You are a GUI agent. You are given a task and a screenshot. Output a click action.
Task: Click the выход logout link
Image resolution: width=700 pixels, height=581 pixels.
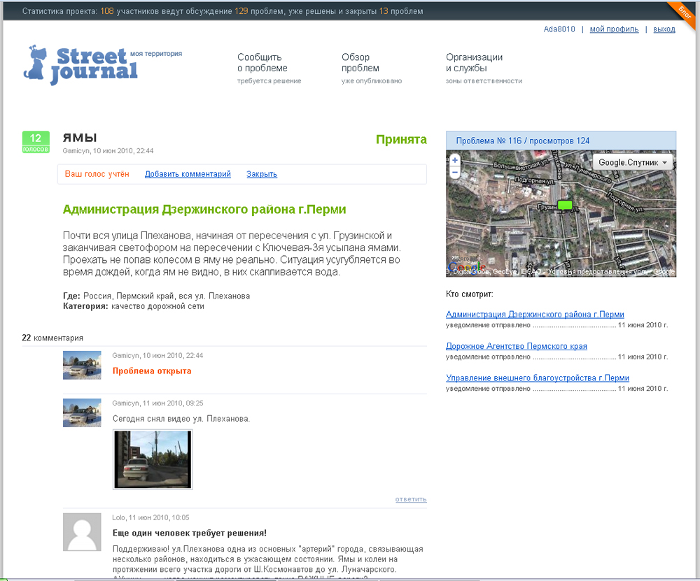664,29
